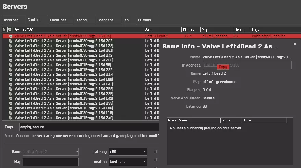Image resolution: width=301 pixels, height=168 pixels.
Task: Click map name c11m1_greenhouse in Game Info
Action: [220, 82]
